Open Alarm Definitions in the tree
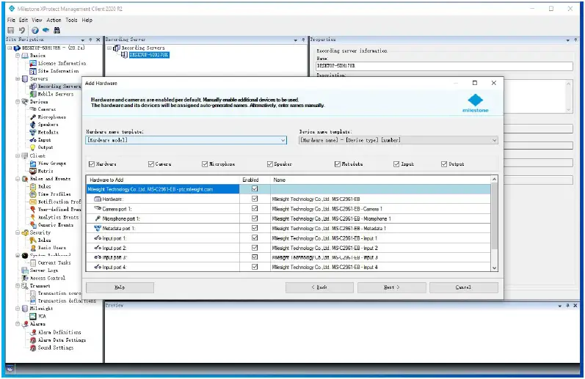This screenshot has height=379, width=585. 59,332
